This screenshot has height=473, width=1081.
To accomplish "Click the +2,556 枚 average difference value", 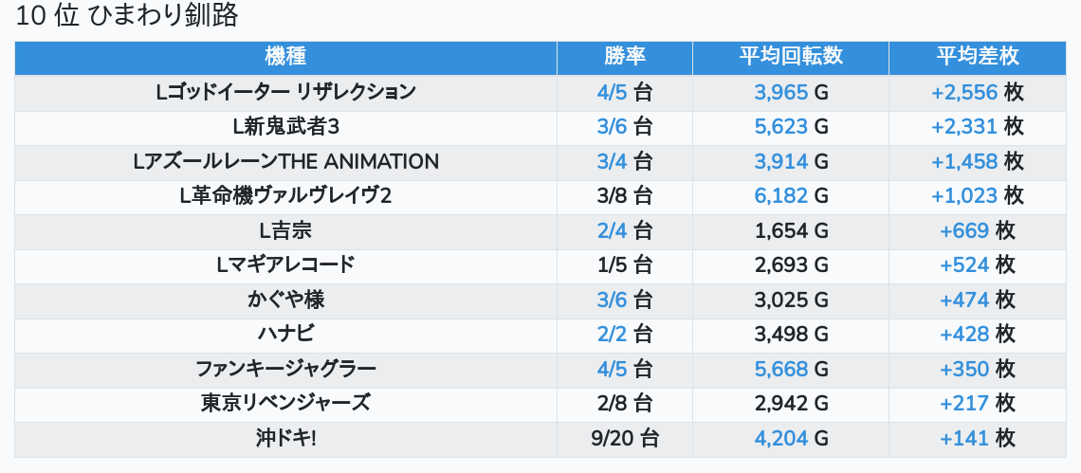I will (977, 92).
